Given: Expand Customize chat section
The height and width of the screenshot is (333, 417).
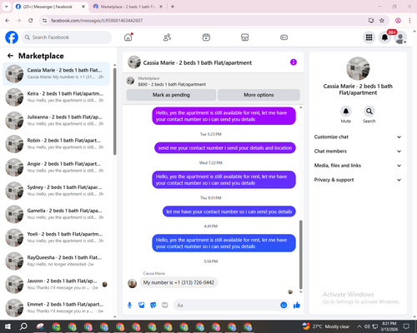Looking at the screenshot, I should click(x=358, y=137).
